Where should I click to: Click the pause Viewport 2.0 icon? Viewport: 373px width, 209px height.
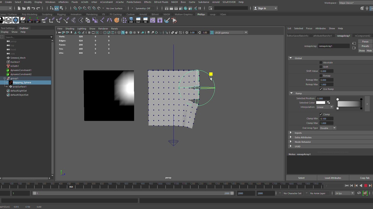[x=200, y=8]
